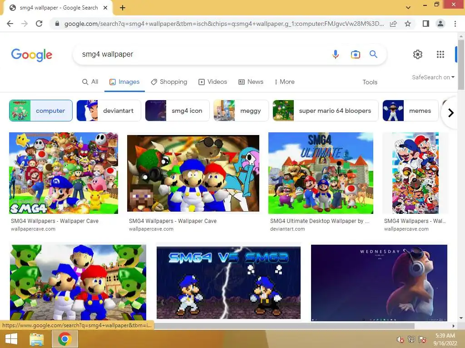This screenshot has height=348, width=465.
Task: Open the Wednesday headphones wallpaper
Action: pos(379,283)
